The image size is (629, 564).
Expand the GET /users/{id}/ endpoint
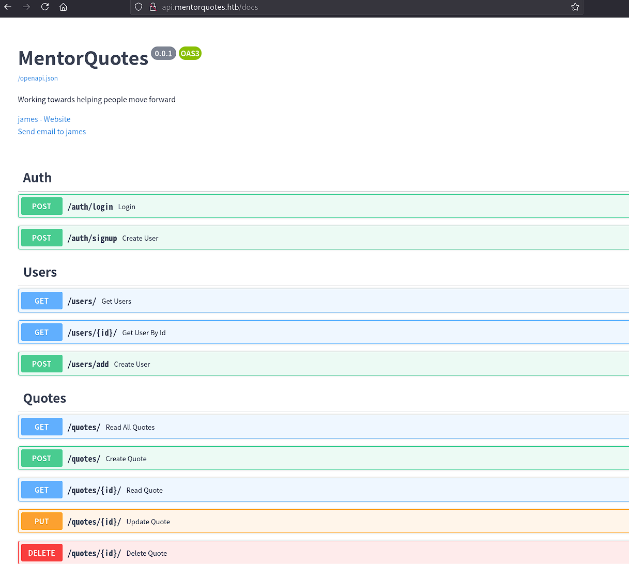[324, 332]
